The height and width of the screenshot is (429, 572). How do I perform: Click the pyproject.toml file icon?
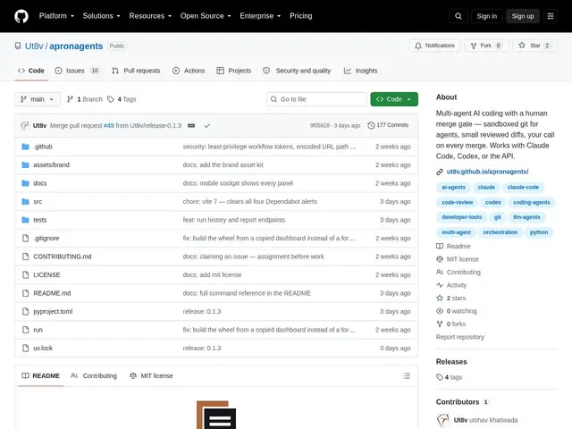coord(25,312)
